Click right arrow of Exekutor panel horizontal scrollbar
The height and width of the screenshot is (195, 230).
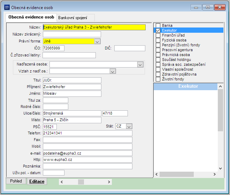pos(215,174)
